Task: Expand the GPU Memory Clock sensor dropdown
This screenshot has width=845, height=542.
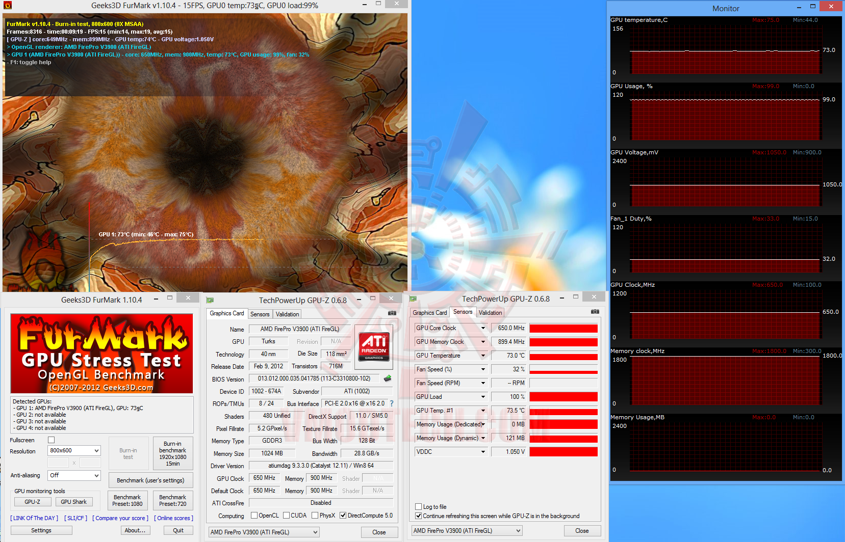Action: pos(483,342)
